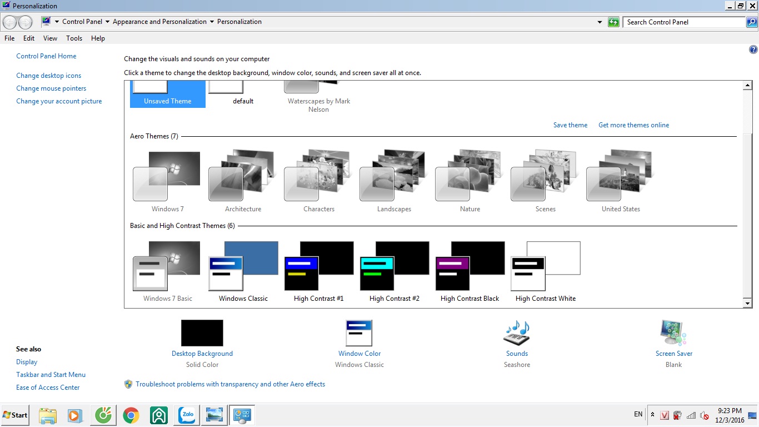Expand dropdown after Appearance and Personalization

click(212, 22)
